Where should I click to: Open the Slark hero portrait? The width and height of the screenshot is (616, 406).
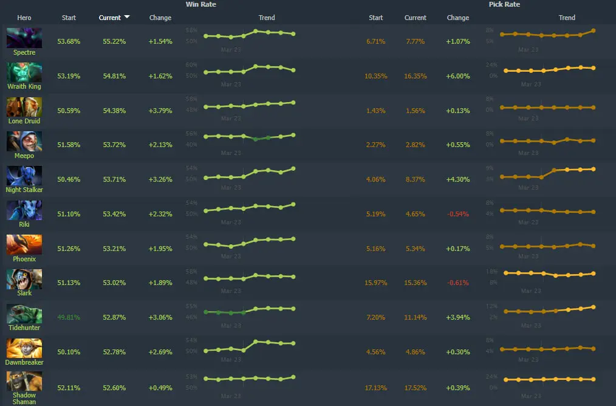pos(24,279)
